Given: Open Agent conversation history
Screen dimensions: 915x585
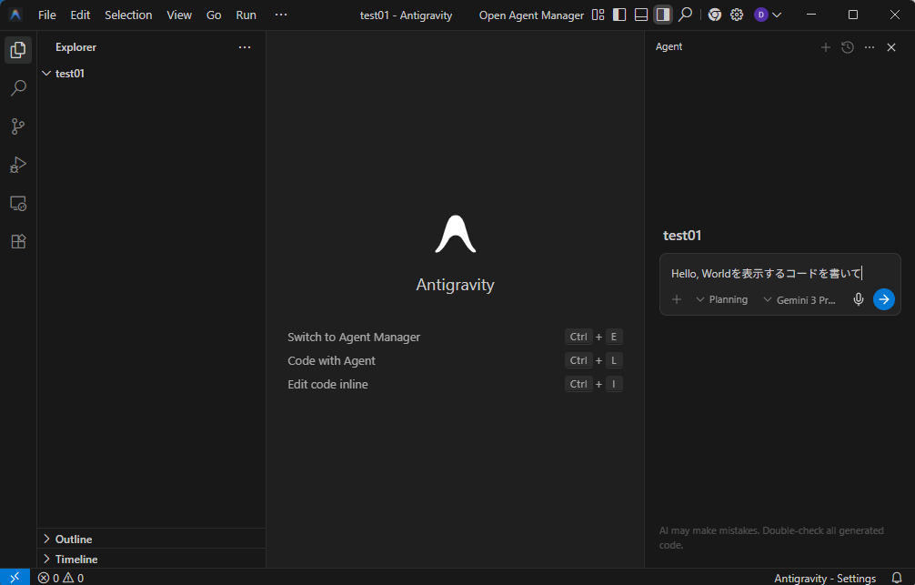Looking at the screenshot, I should tap(848, 47).
